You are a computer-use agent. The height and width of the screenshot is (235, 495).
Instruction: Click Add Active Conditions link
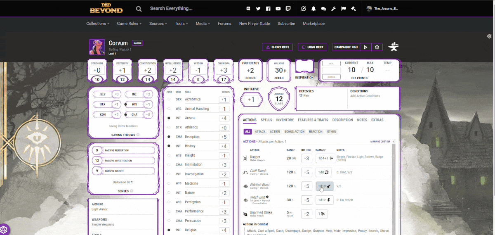point(365,96)
